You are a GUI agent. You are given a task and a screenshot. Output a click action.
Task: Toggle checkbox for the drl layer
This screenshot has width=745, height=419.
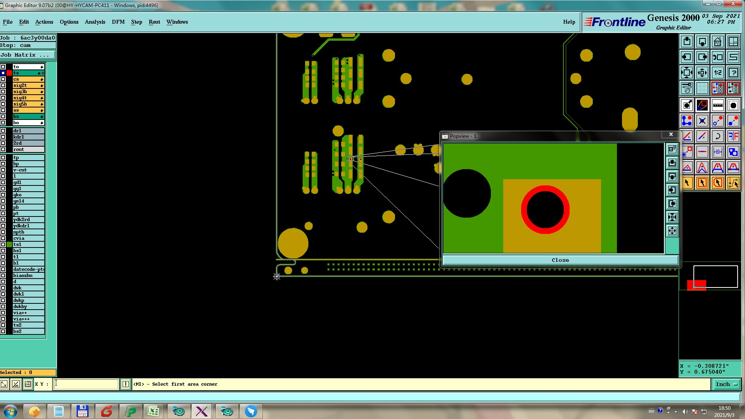pos(3,131)
